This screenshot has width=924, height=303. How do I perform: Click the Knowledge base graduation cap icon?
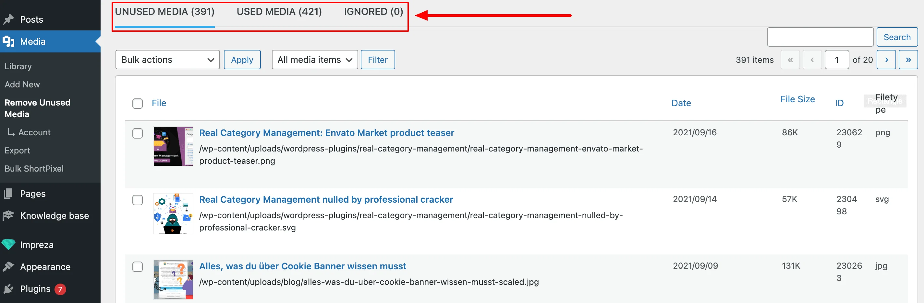coord(8,215)
